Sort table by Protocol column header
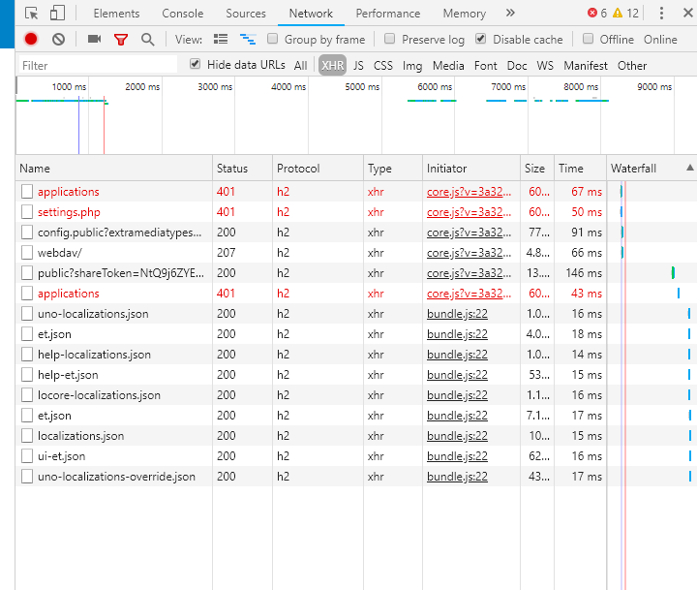The image size is (697, 590). coord(318,169)
